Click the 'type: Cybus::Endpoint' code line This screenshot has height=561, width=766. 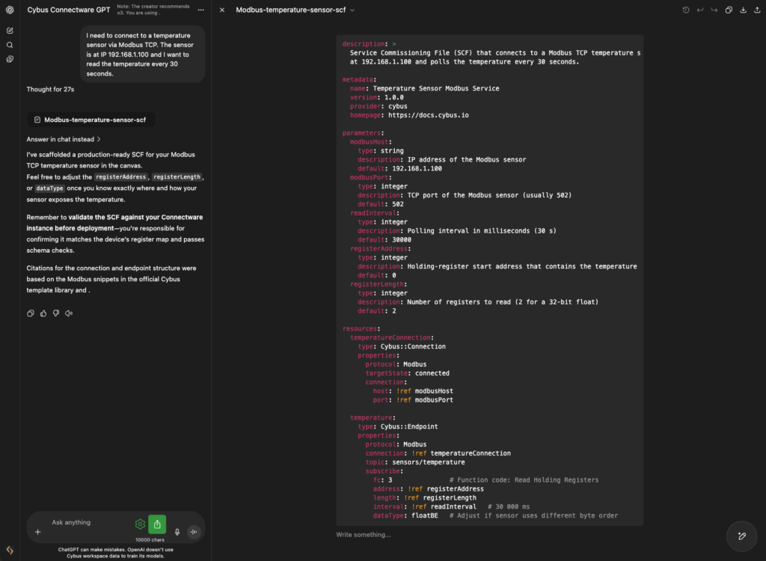tap(398, 426)
